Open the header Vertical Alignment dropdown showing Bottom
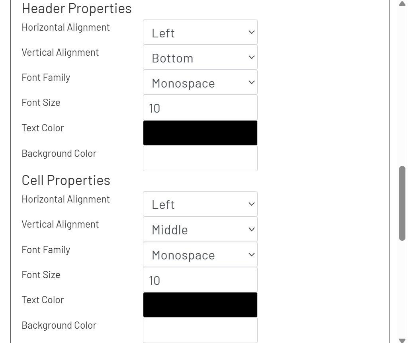The width and height of the screenshot is (409, 343). (200, 57)
